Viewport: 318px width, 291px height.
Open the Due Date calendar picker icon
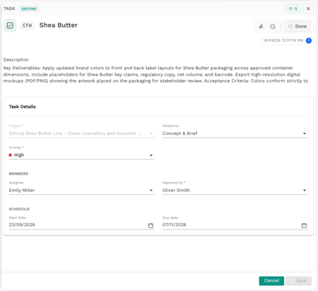[x=304, y=225]
